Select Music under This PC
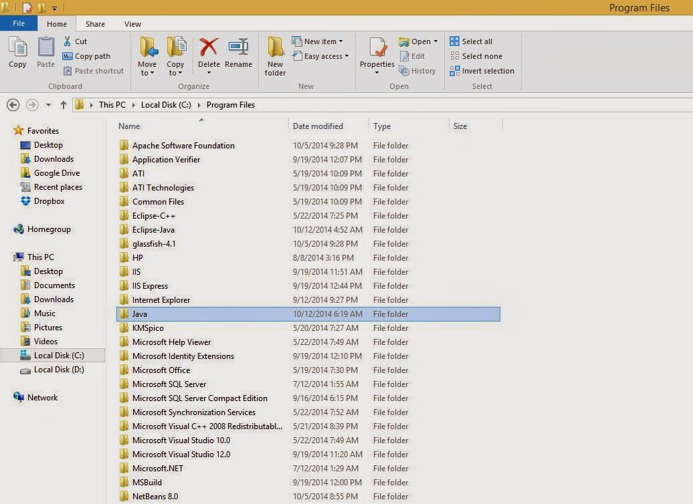693x504 pixels. point(38,313)
